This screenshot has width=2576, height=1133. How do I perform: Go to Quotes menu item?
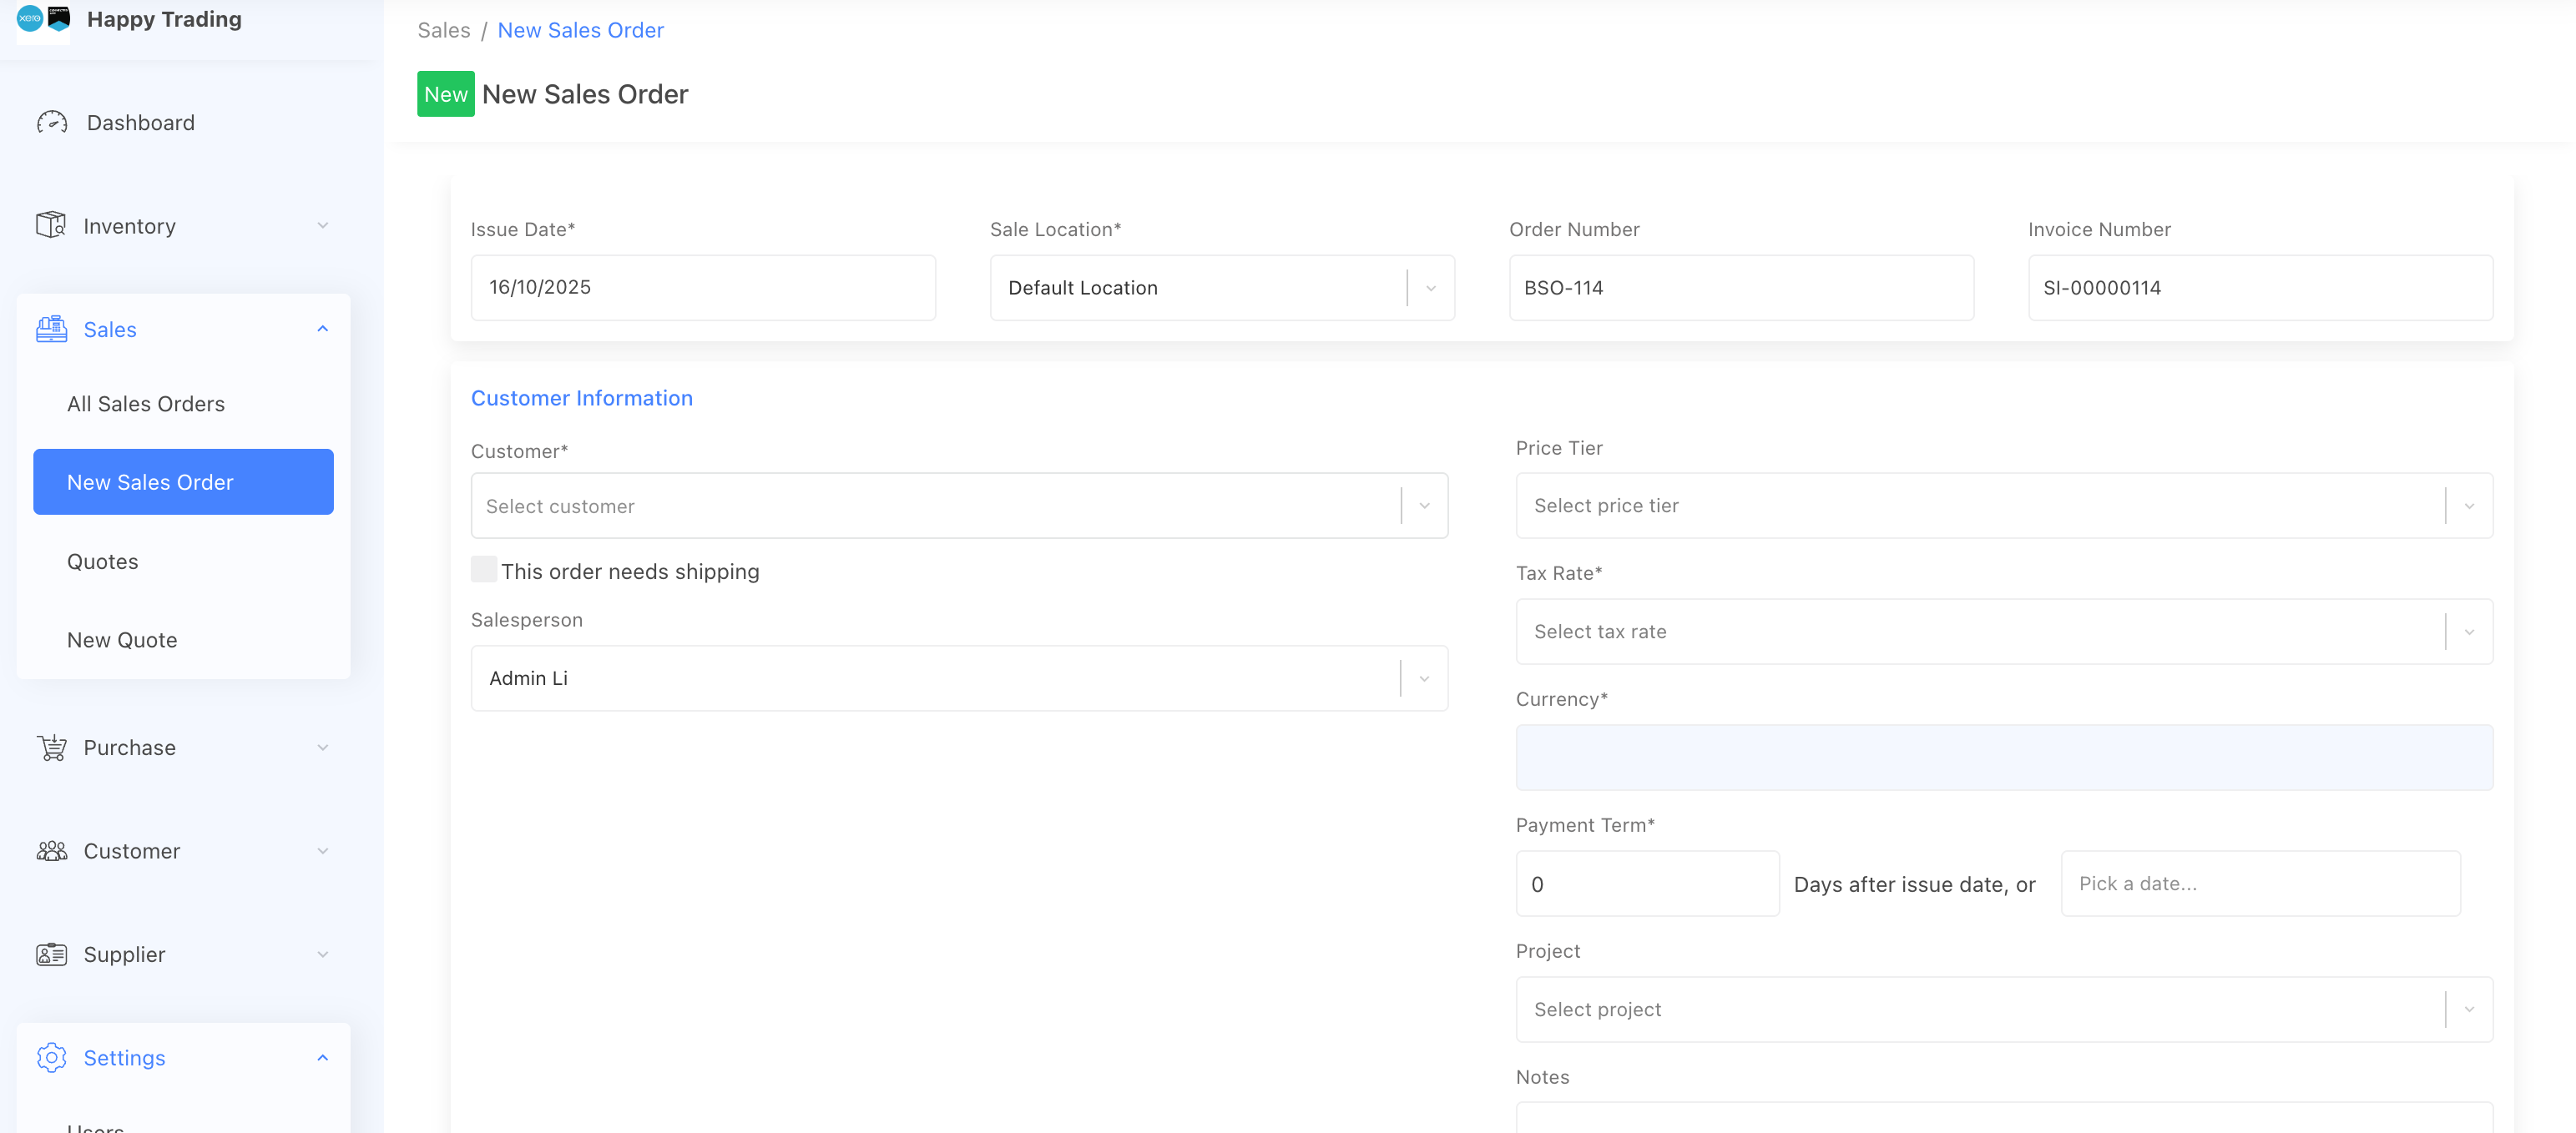103,561
